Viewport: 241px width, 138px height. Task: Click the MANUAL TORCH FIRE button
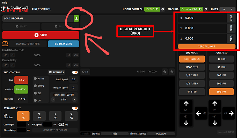[28, 44]
